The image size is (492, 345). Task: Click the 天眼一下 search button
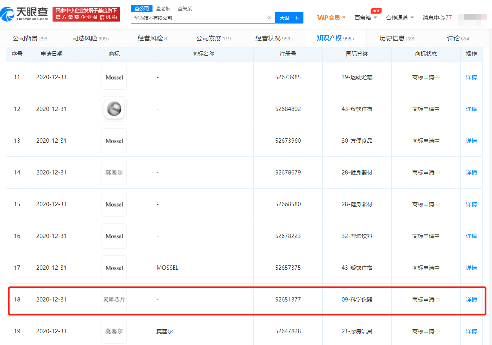[289, 18]
